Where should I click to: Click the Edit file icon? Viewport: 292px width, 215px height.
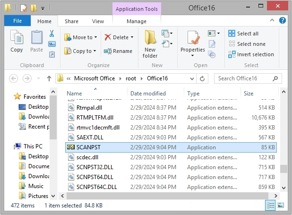212,44
